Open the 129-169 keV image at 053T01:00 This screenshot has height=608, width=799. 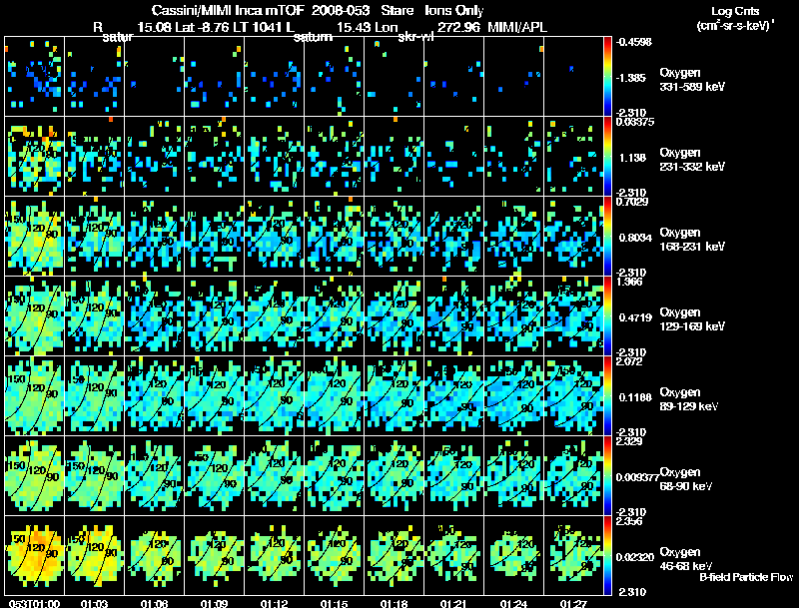pyautogui.click(x=35, y=316)
